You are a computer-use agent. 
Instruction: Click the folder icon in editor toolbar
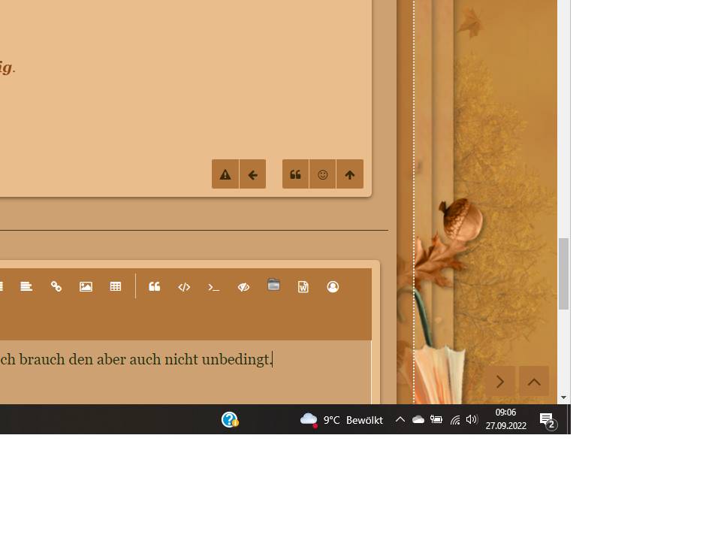(273, 286)
